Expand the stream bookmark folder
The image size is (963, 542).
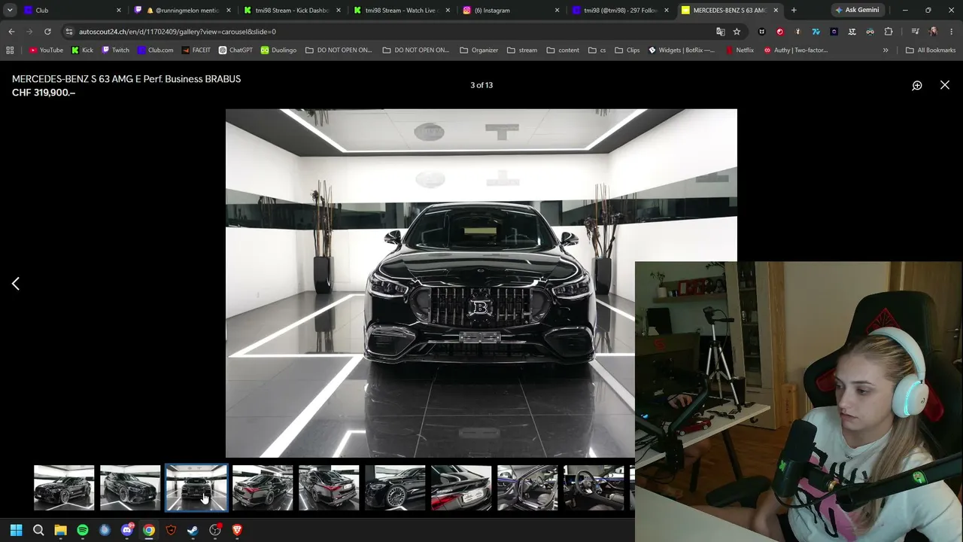[x=522, y=50]
